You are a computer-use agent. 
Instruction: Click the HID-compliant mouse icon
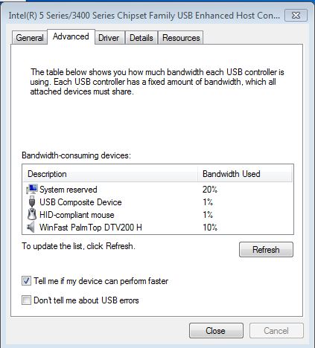[32, 214]
